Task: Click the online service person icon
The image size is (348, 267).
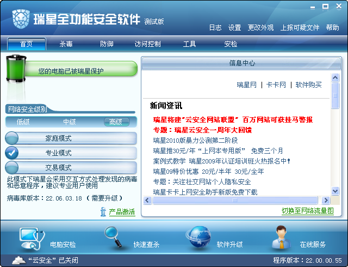Action: pos(282,237)
